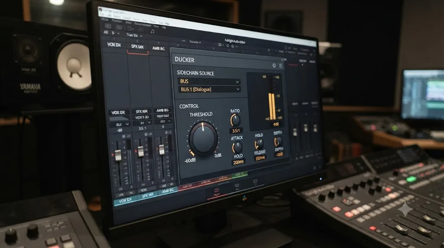This screenshot has height=248, width=444.
Task: Click the music notes toolbar icon
Action: (152, 31)
